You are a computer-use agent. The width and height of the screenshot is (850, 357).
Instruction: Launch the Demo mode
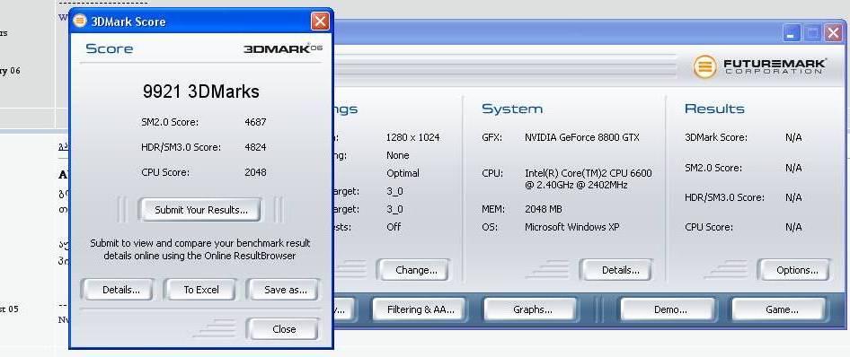[x=670, y=310]
